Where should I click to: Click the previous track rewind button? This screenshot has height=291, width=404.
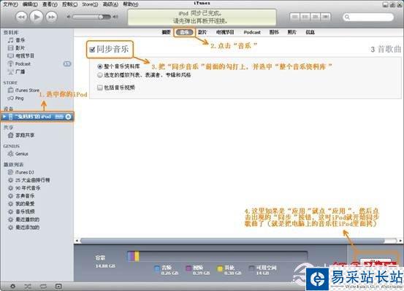coord(22,17)
